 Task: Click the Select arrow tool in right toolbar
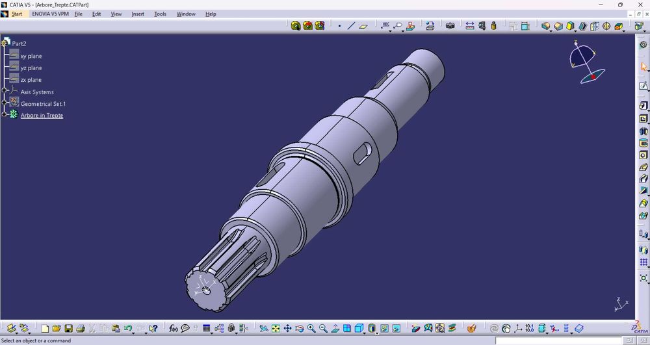pyautogui.click(x=643, y=66)
